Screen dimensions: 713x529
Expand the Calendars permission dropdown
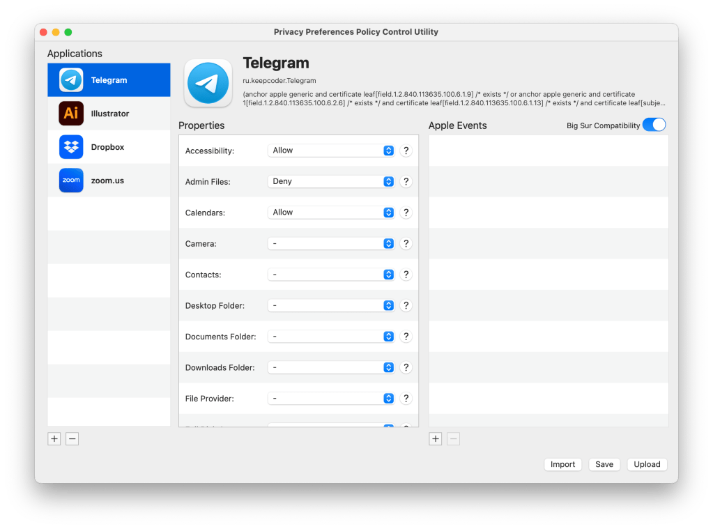pyautogui.click(x=331, y=213)
